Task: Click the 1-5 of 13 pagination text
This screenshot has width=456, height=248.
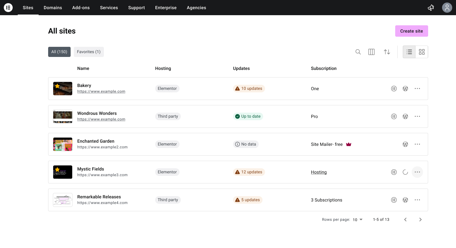Action: tap(381, 220)
